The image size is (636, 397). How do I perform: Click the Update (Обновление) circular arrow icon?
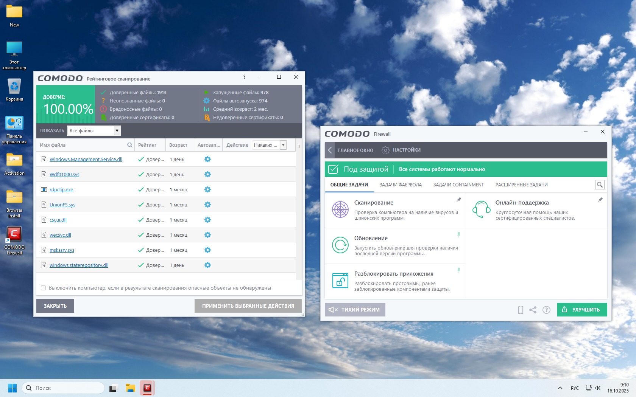340,245
